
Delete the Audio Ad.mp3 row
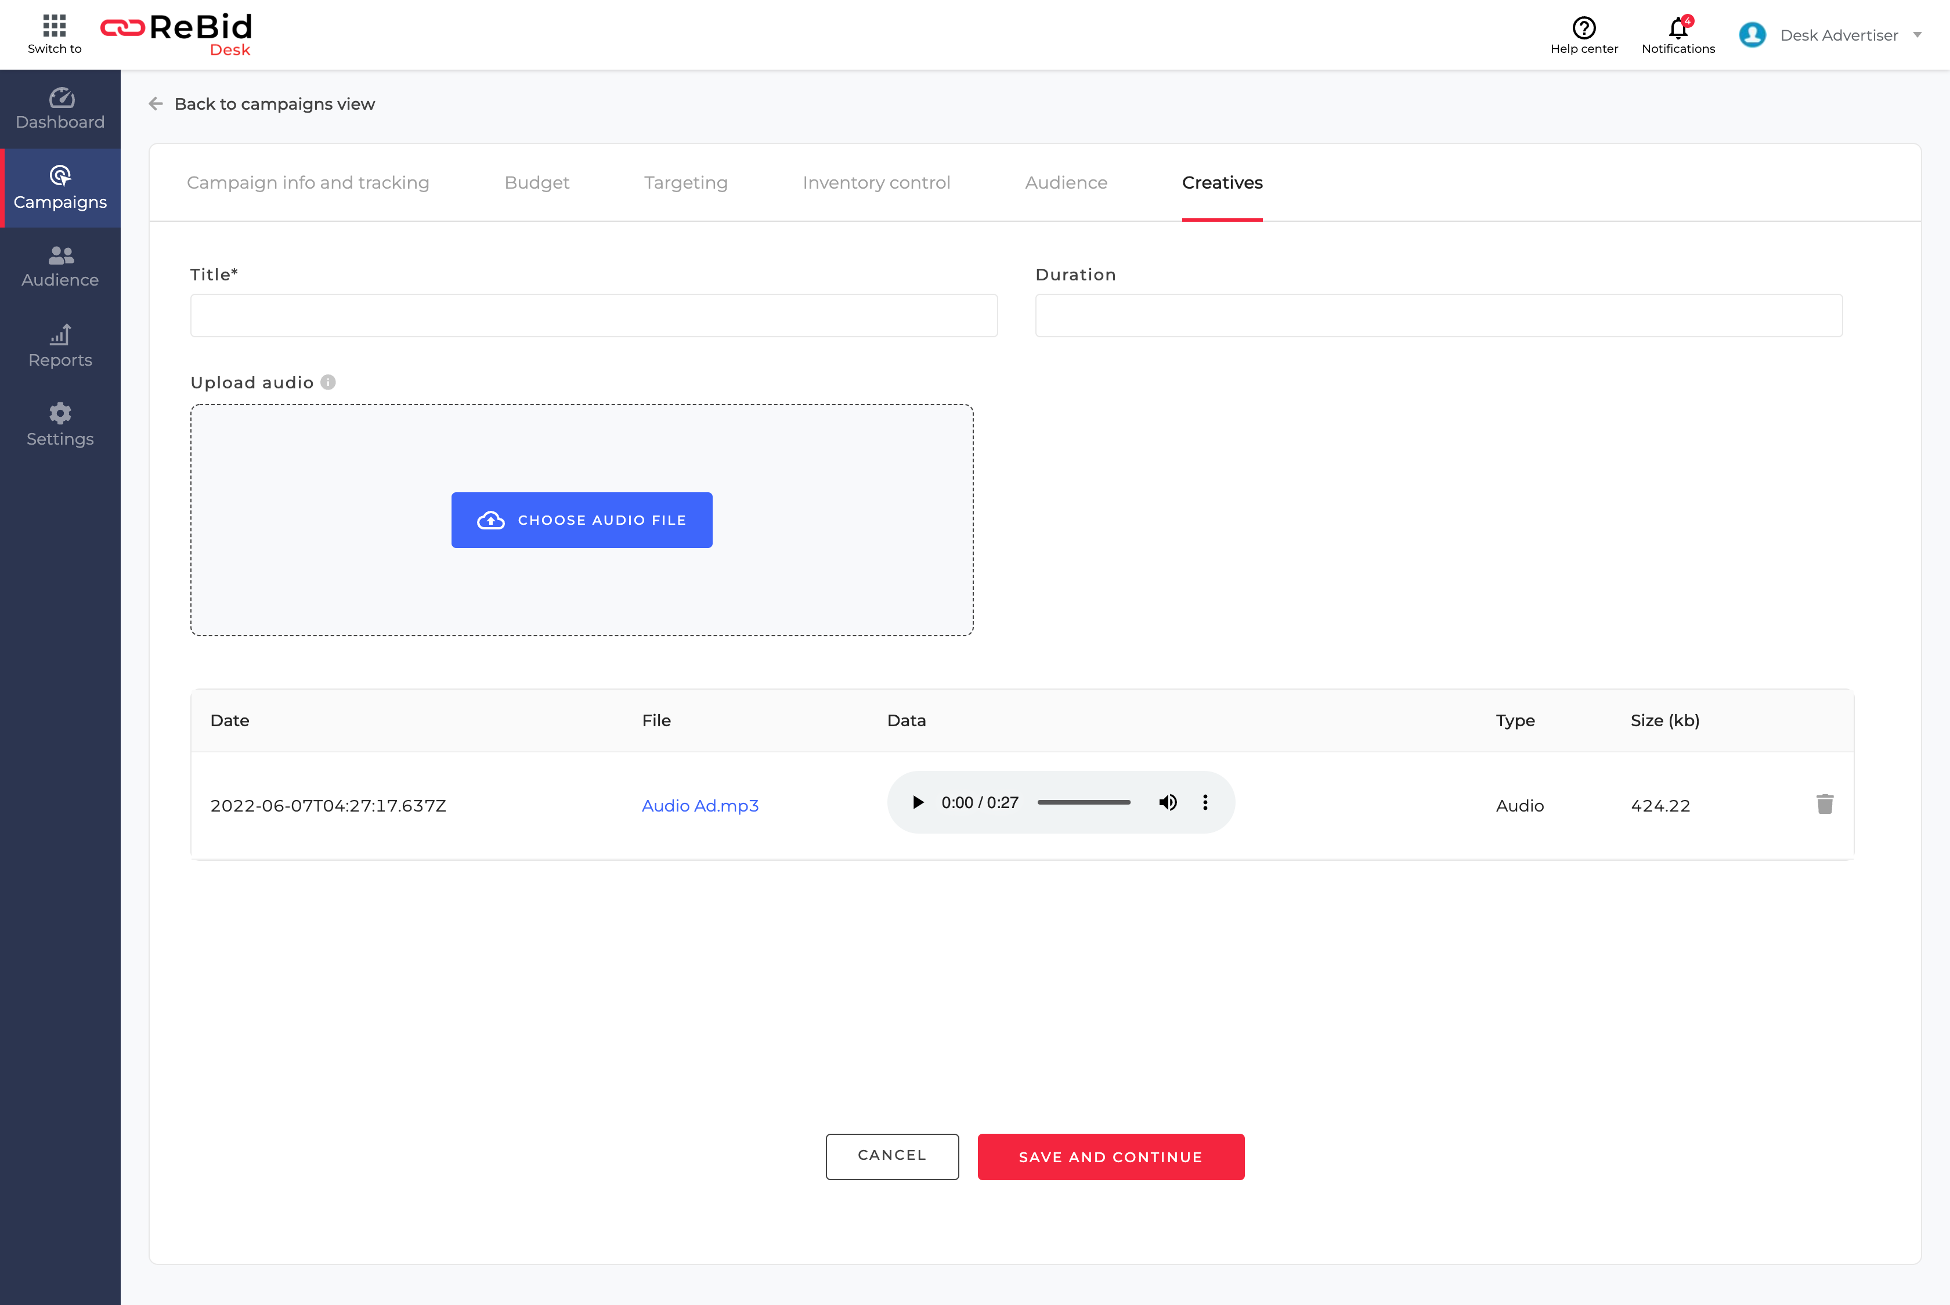click(1825, 804)
